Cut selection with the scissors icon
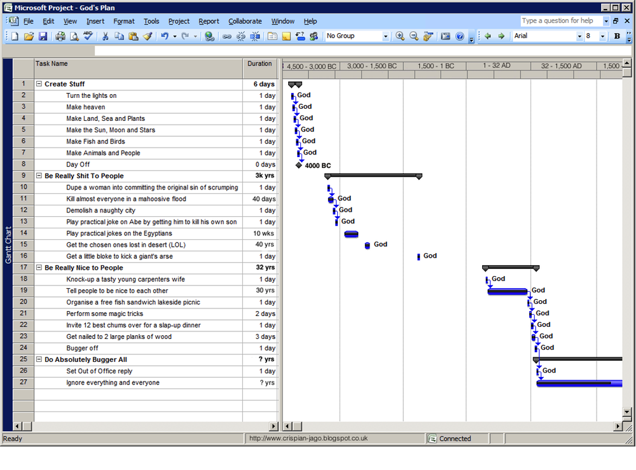Viewport: 636px width, 470px height. pyautogui.click(x=105, y=36)
